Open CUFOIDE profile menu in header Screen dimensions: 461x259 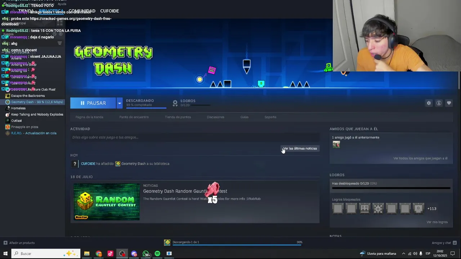pyautogui.click(x=109, y=11)
